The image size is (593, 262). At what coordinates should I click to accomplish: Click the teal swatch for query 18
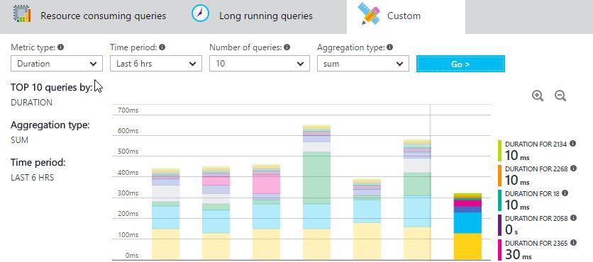[x=499, y=200]
